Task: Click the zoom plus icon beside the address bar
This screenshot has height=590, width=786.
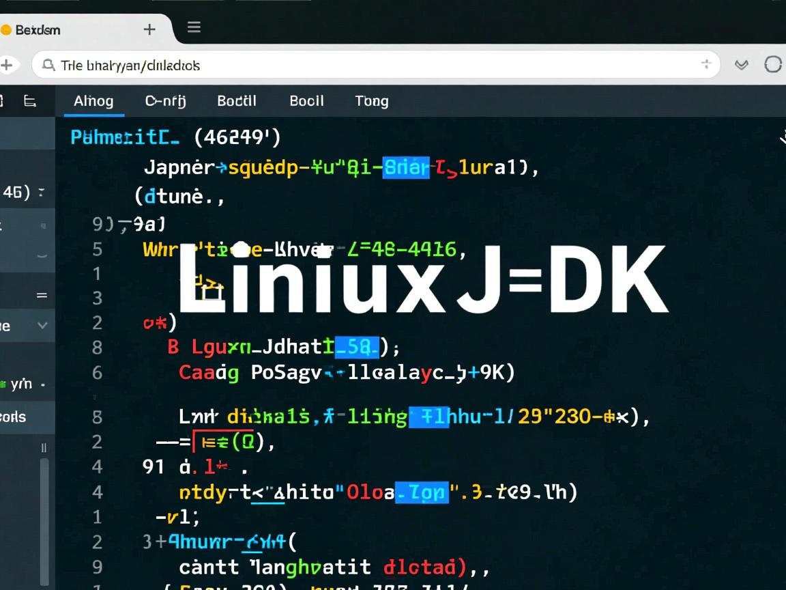Action: click(x=707, y=64)
